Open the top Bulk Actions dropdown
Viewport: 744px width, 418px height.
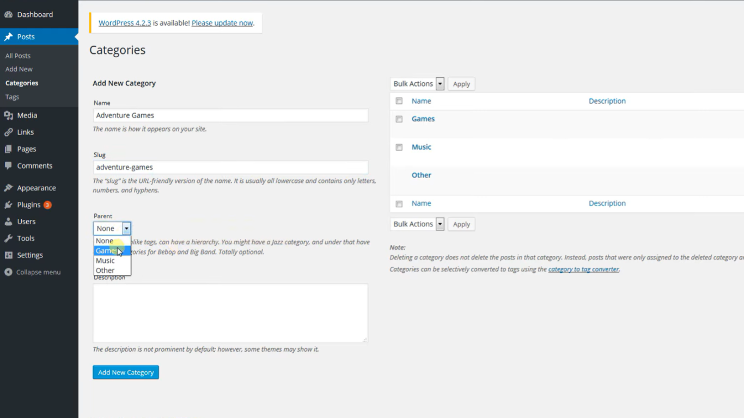pyautogui.click(x=417, y=84)
